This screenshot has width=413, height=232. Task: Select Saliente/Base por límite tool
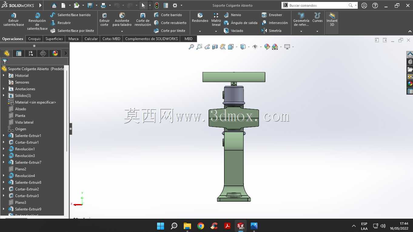pyautogui.click(x=72, y=31)
